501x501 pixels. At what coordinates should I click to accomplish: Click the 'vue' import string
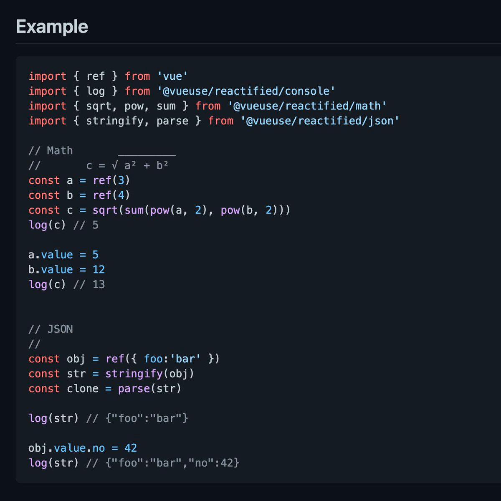pos(172,76)
